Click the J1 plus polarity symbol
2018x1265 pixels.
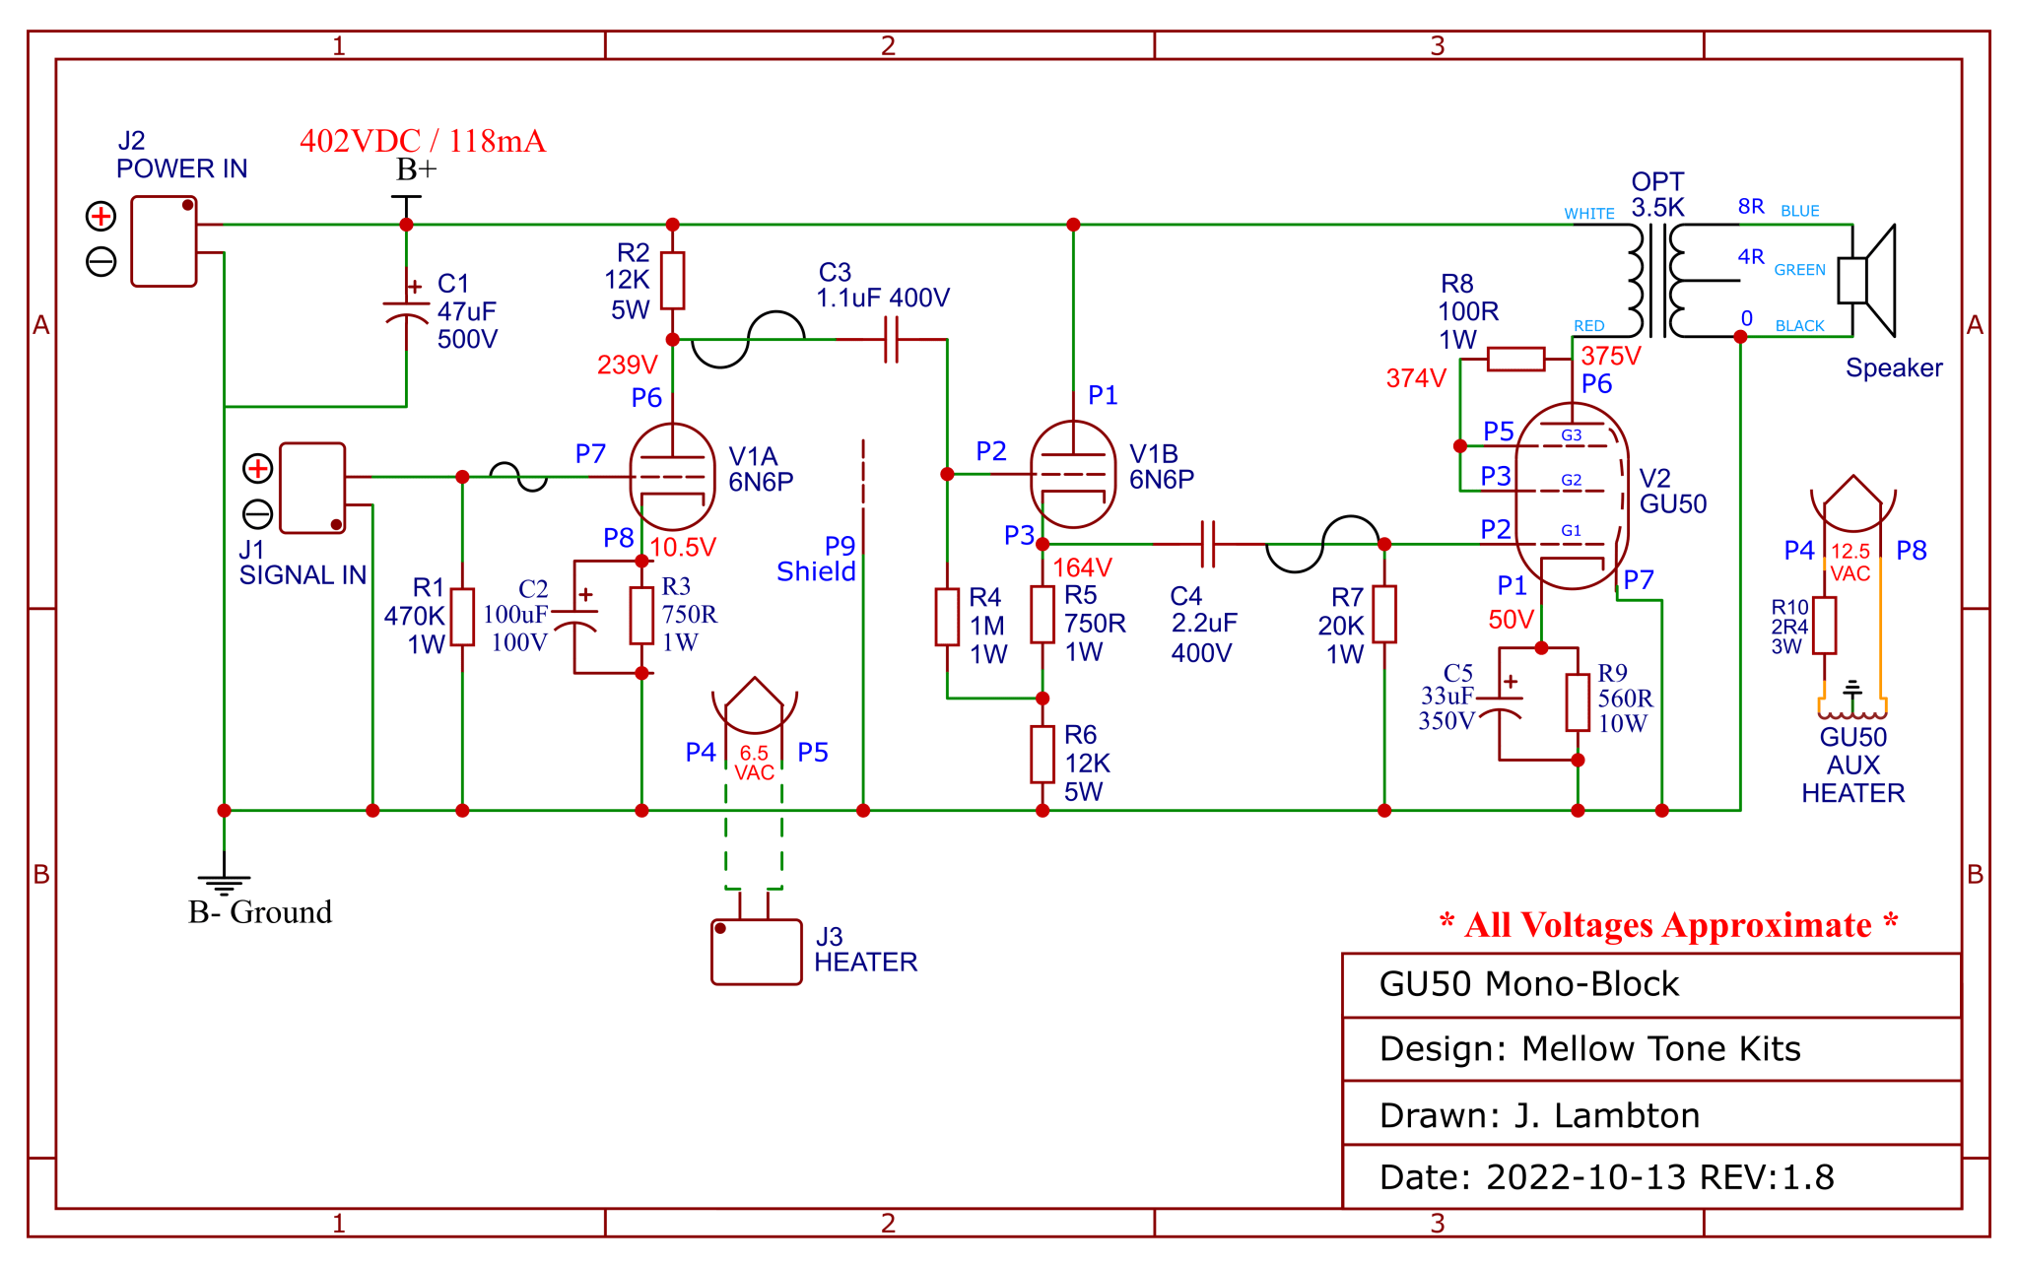(x=257, y=468)
